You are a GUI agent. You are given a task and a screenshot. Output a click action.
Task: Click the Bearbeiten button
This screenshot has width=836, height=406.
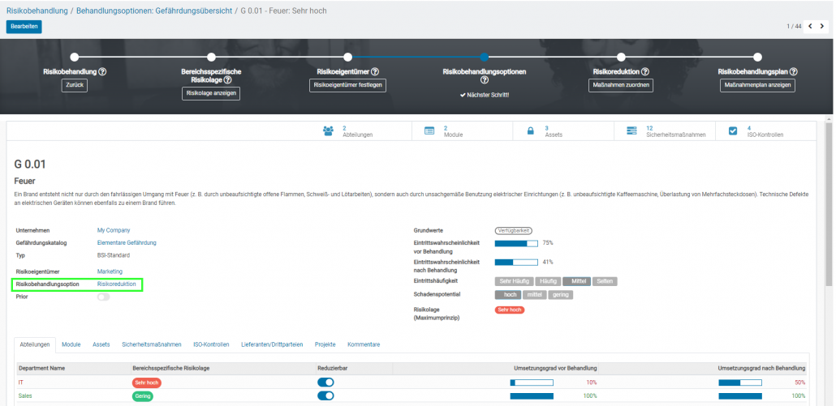coord(24,26)
